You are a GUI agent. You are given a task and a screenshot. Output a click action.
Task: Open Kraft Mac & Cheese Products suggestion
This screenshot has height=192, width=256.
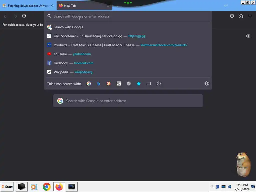pyautogui.click(x=128, y=45)
